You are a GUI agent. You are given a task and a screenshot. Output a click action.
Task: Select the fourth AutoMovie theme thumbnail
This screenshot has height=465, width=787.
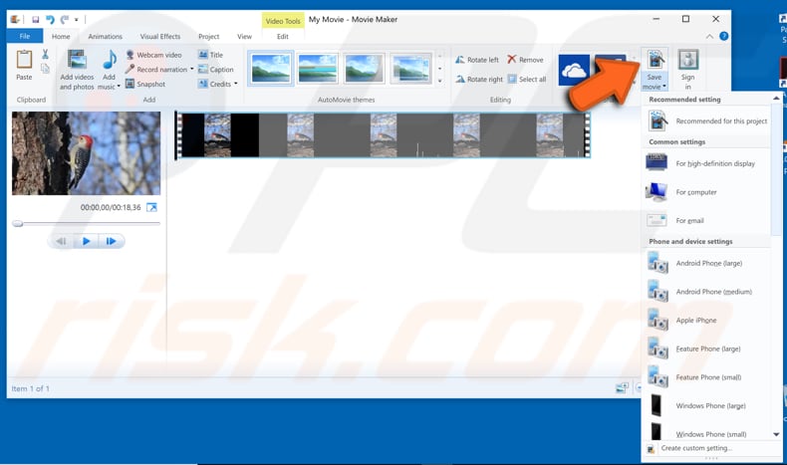pyautogui.click(x=410, y=69)
